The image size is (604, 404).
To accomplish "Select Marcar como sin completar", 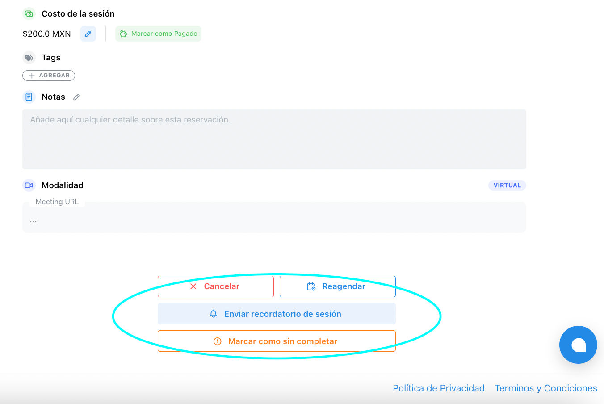I will click(277, 341).
